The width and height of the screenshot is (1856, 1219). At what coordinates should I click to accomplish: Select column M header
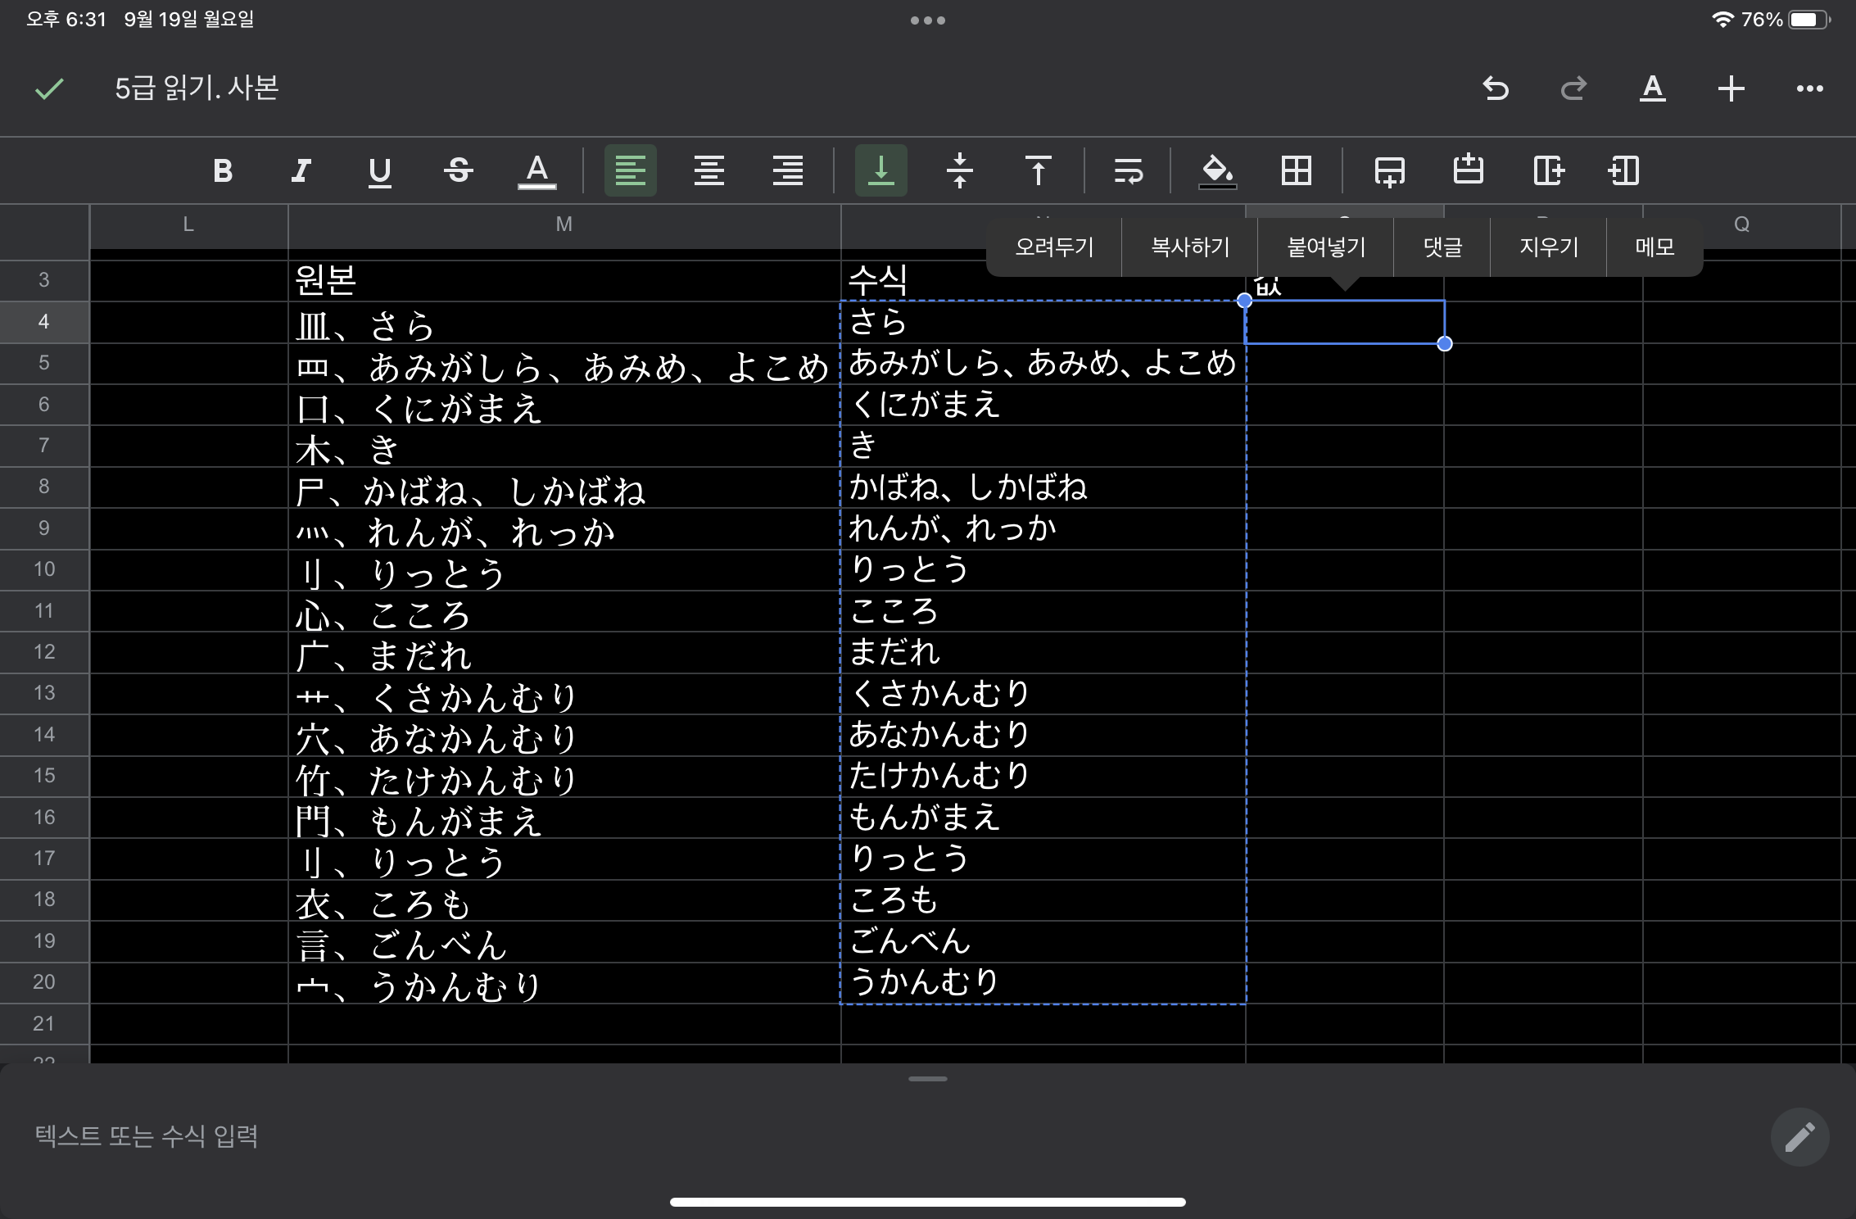564,224
